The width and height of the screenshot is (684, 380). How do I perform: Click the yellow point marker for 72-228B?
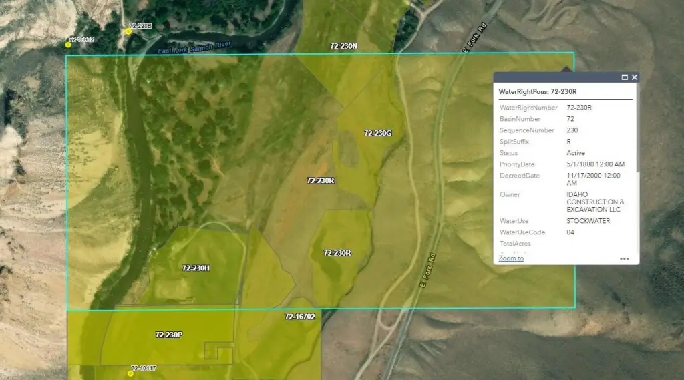(x=128, y=31)
